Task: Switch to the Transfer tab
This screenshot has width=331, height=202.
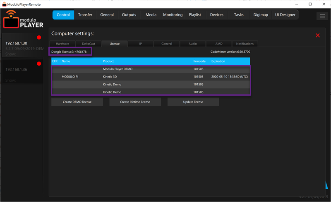Action: coord(85,15)
